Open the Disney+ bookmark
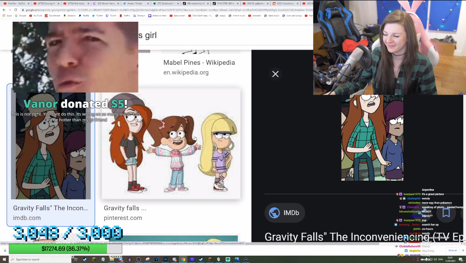This screenshot has height=263, width=466. (x=139, y=16)
